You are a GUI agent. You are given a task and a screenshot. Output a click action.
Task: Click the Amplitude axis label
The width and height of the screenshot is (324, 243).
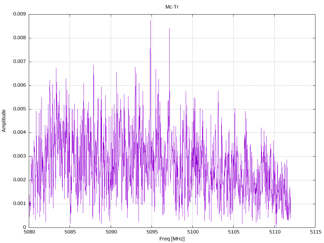coord(4,121)
